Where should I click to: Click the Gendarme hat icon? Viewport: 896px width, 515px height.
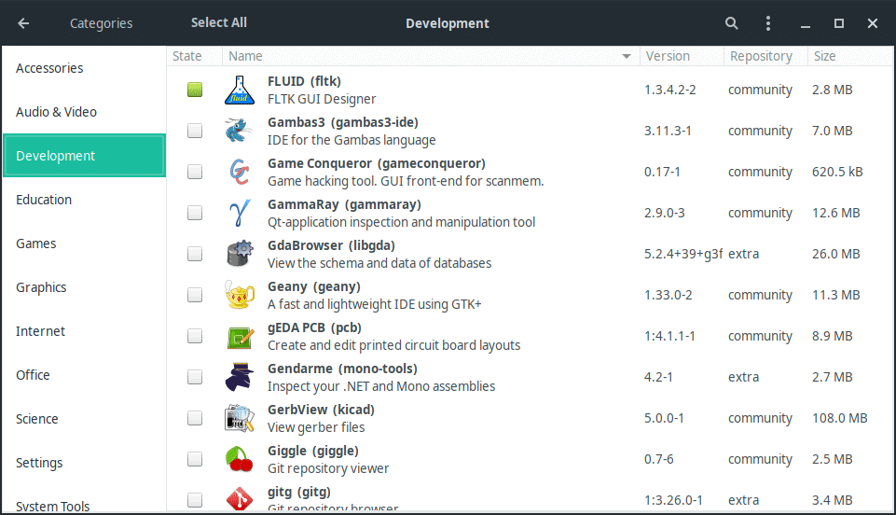(x=240, y=377)
